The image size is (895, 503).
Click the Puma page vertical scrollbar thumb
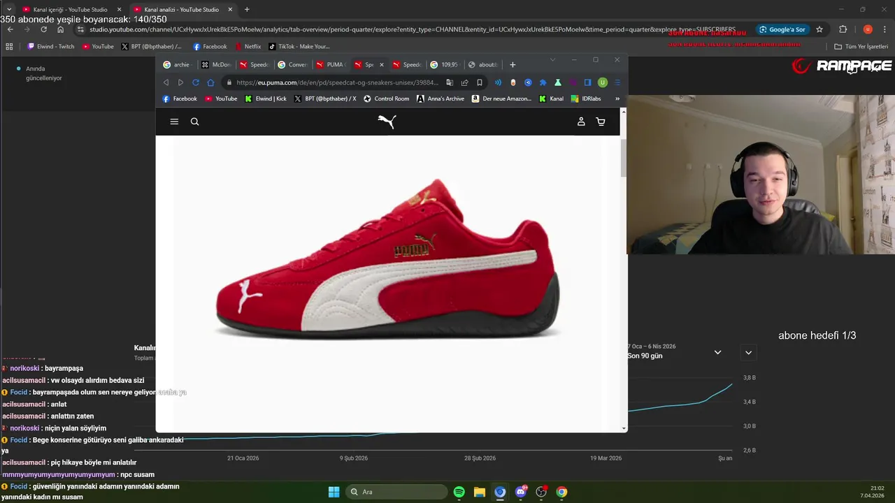pyautogui.click(x=623, y=158)
